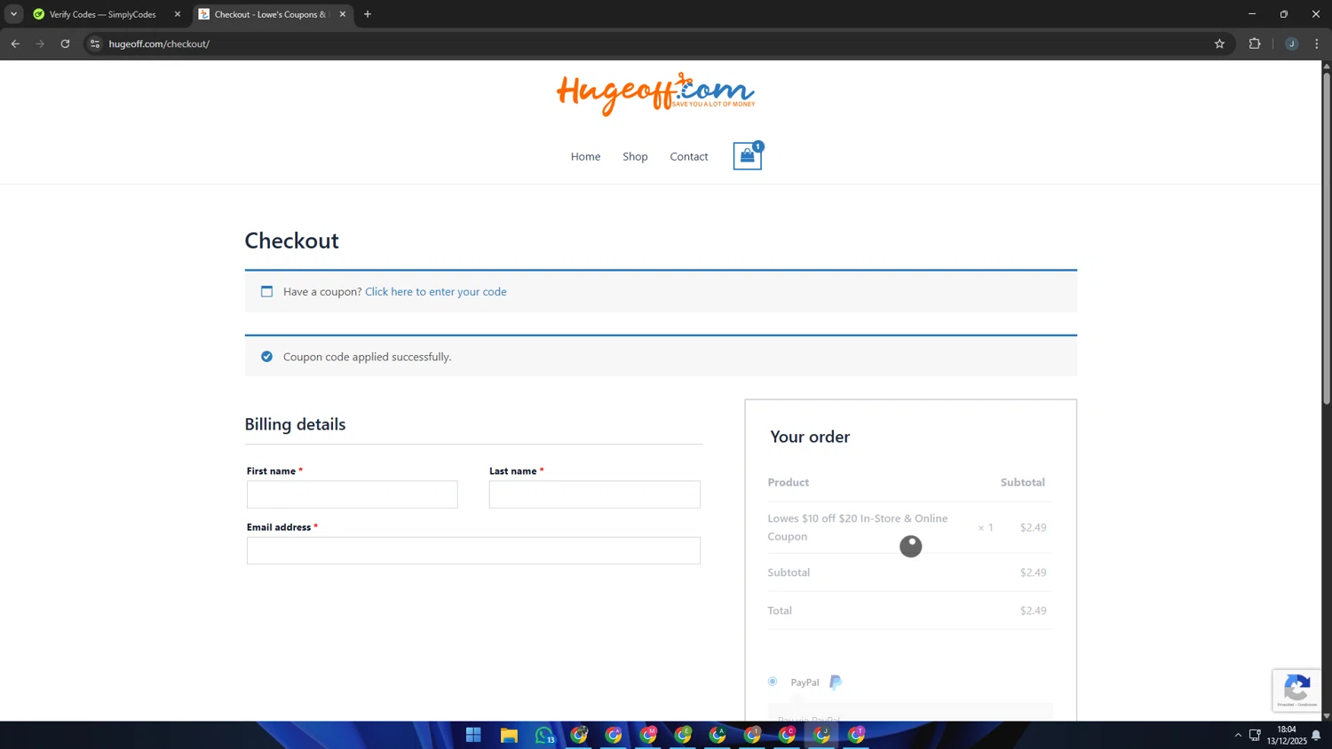Click the reCAPTCHA badge
1332x749 pixels.
[1296, 690]
